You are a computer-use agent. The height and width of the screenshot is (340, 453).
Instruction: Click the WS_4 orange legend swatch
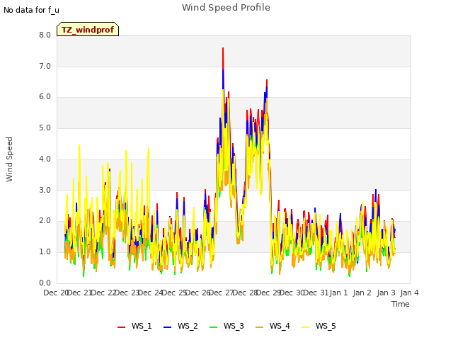[x=260, y=327]
